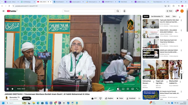
Task: Open player settings gear
Action: click(x=128, y=89)
